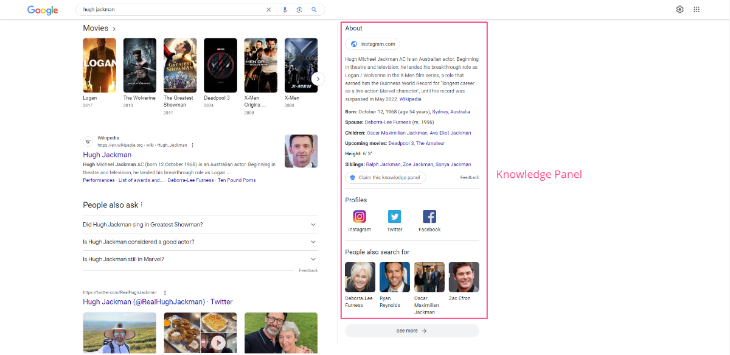This screenshot has width=730, height=355.
Task: Open Google settings gear
Action: (680, 10)
